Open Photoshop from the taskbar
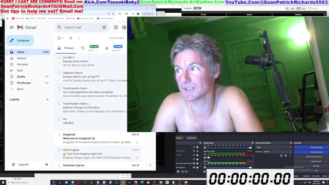The image size is (329, 185). pyautogui.click(x=117, y=182)
